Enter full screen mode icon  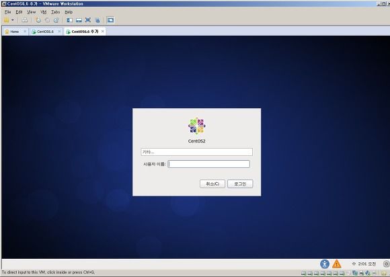coord(88,20)
